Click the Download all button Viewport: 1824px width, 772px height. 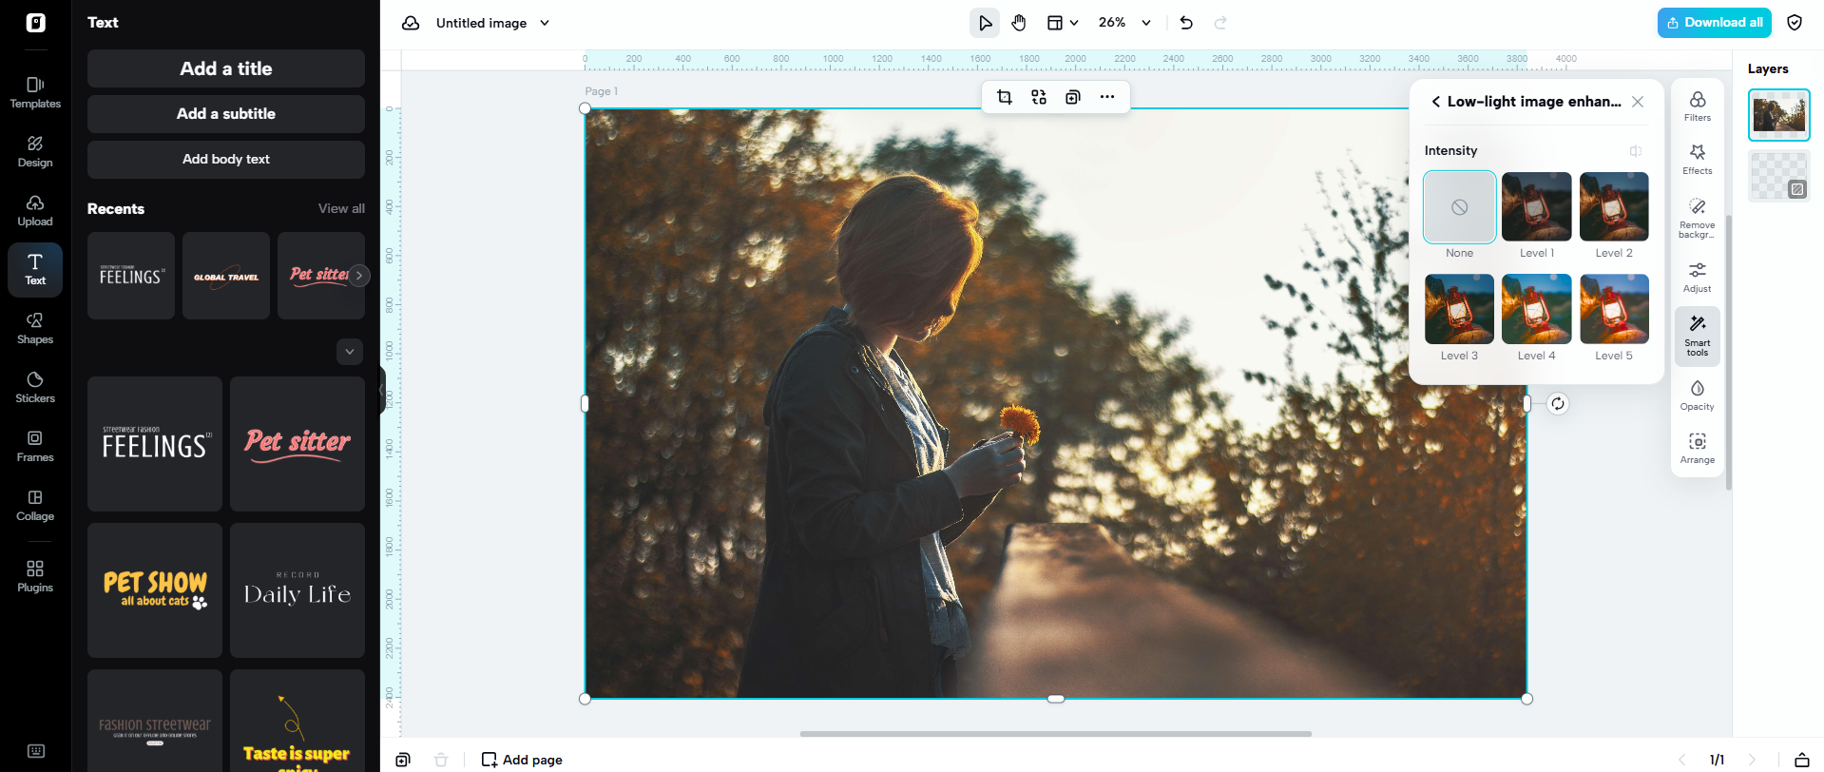pos(1714,23)
